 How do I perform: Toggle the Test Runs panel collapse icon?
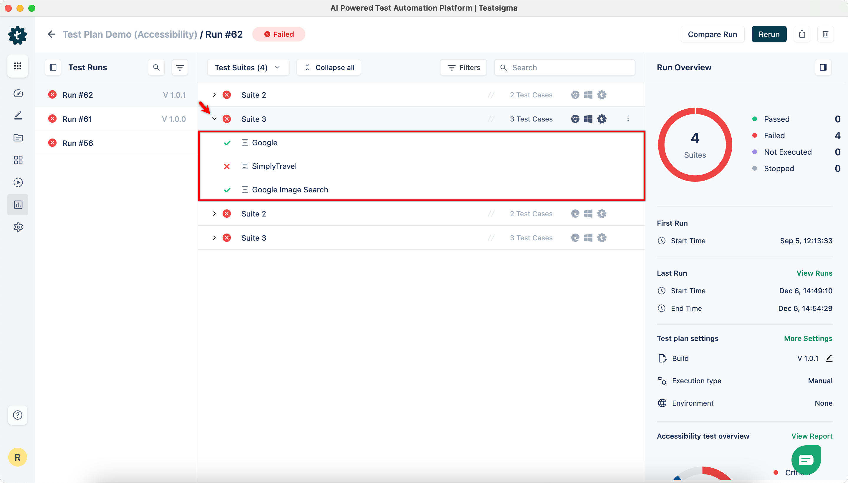click(53, 67)
